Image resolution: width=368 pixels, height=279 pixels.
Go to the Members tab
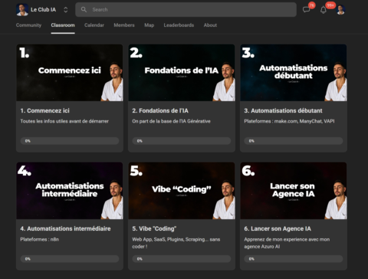124,25
